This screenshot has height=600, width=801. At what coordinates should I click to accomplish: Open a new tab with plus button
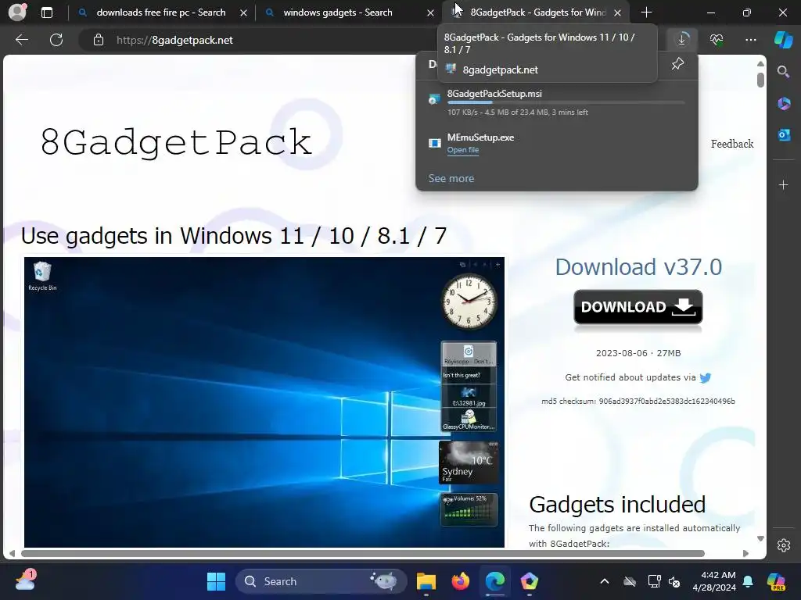tap(646, 12)
